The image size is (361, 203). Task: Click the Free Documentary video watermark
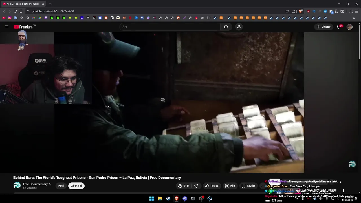(x=352, y=164)
